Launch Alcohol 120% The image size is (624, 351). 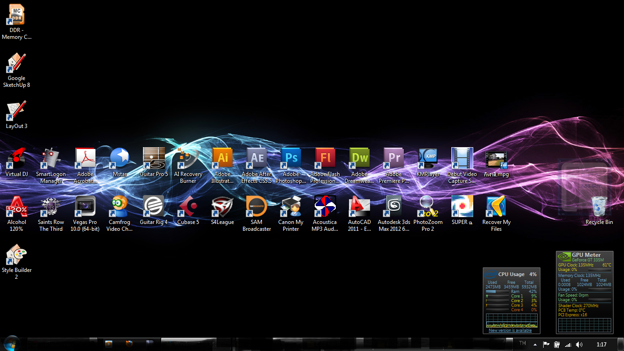[x=16, y=213]
